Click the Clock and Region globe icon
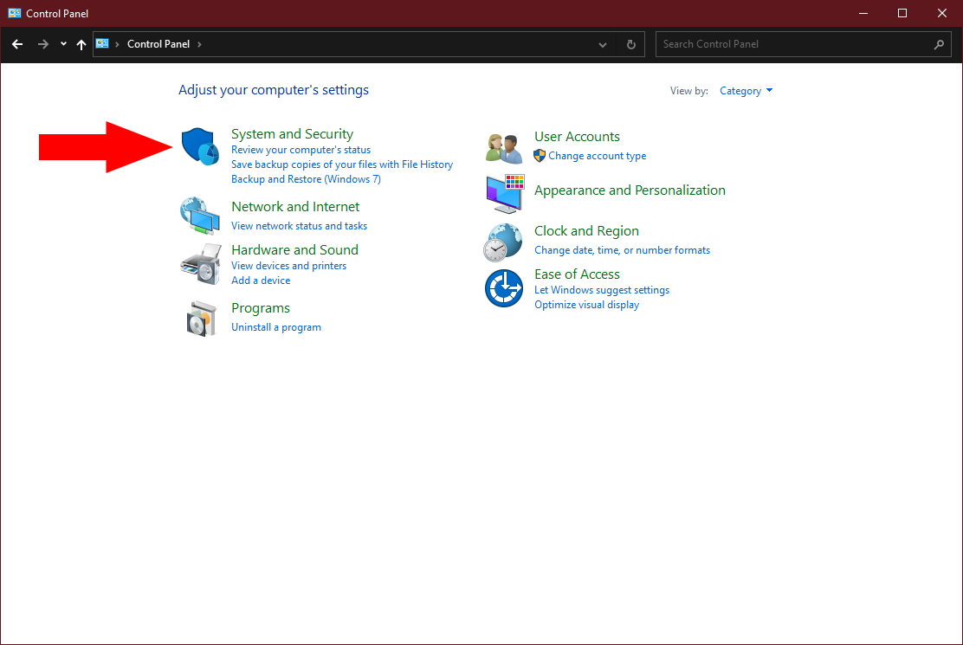The width and height of the screenshot is (963, 645). [x=503, y=242]
